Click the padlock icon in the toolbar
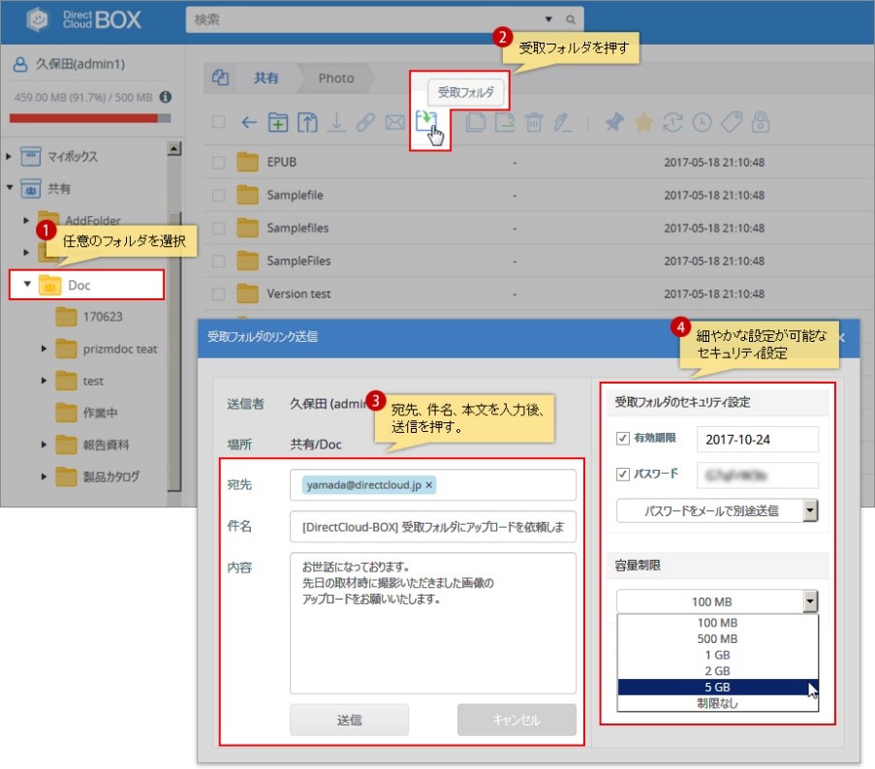The height and width of the screenshot is (769, 875). click(762, 123)
